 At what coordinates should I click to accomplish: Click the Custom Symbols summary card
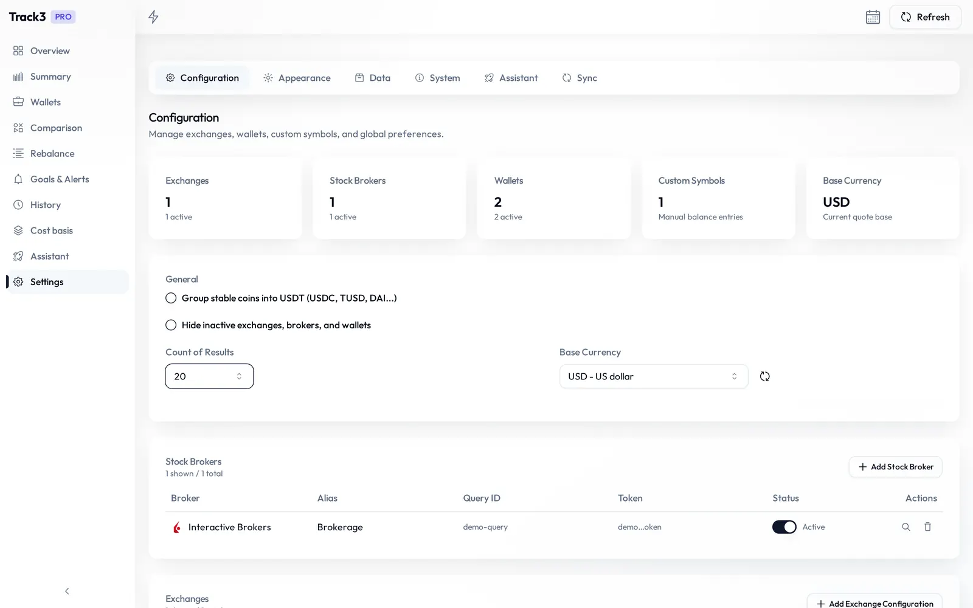tap(718, 198)
